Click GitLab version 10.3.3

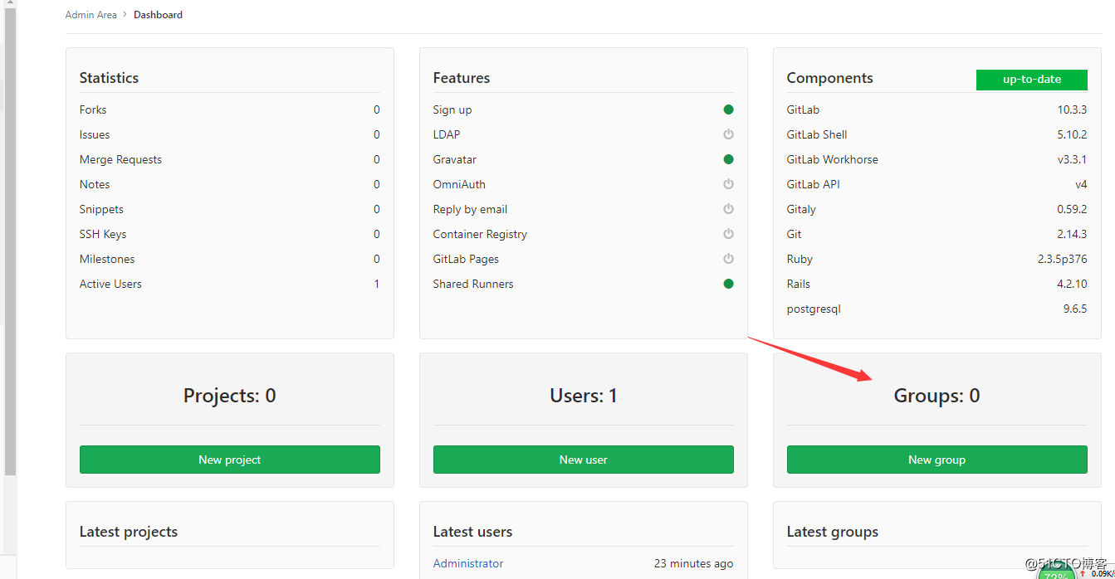click(x=1072, y=109)
